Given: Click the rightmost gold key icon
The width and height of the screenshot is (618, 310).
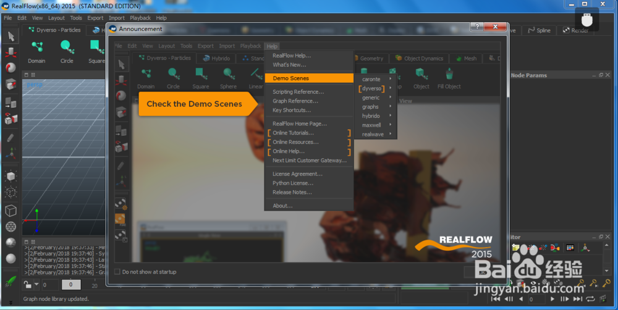Looking at the screenshot, I should [x=607, y=283].
